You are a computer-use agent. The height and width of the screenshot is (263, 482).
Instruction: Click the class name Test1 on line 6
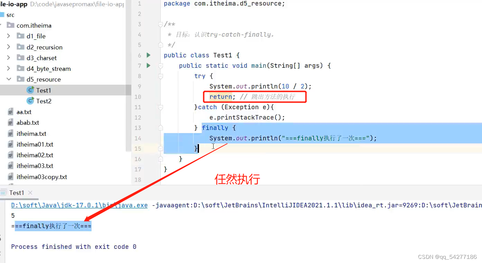click(x=223, y=55)
